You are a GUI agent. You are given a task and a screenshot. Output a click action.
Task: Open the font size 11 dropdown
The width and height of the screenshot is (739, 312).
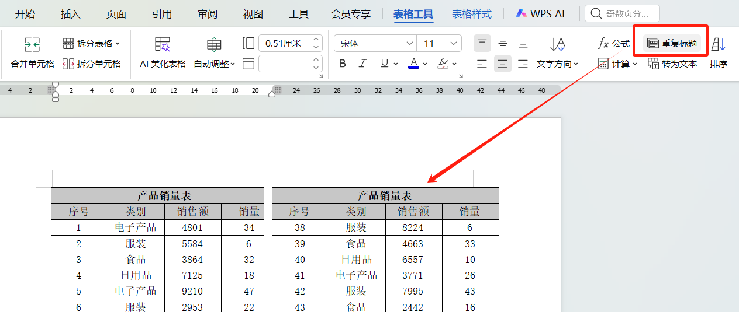(x=454, y=44)
